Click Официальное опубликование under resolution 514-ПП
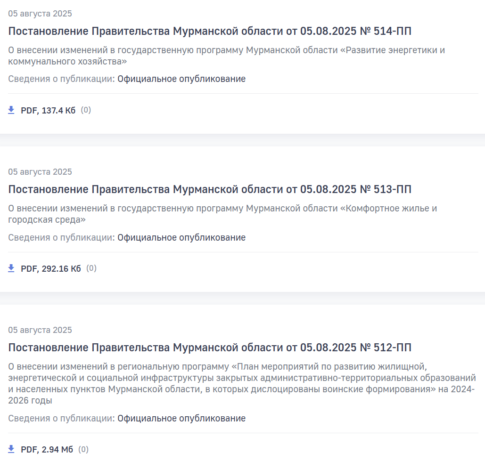Viewport: 485px width, 461px height. [x=181, y=79]
